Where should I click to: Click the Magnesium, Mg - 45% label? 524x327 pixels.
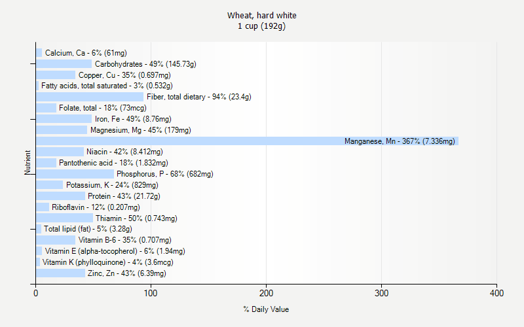[x=140, y=129]
